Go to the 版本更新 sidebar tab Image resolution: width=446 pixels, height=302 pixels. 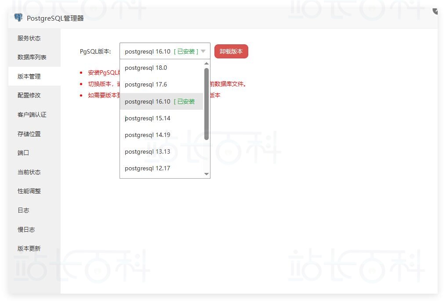point(34,248)
